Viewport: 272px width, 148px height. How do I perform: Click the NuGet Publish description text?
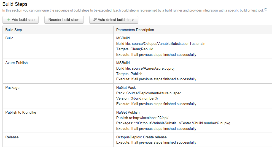pyautogui.click(x=128, y=113)
